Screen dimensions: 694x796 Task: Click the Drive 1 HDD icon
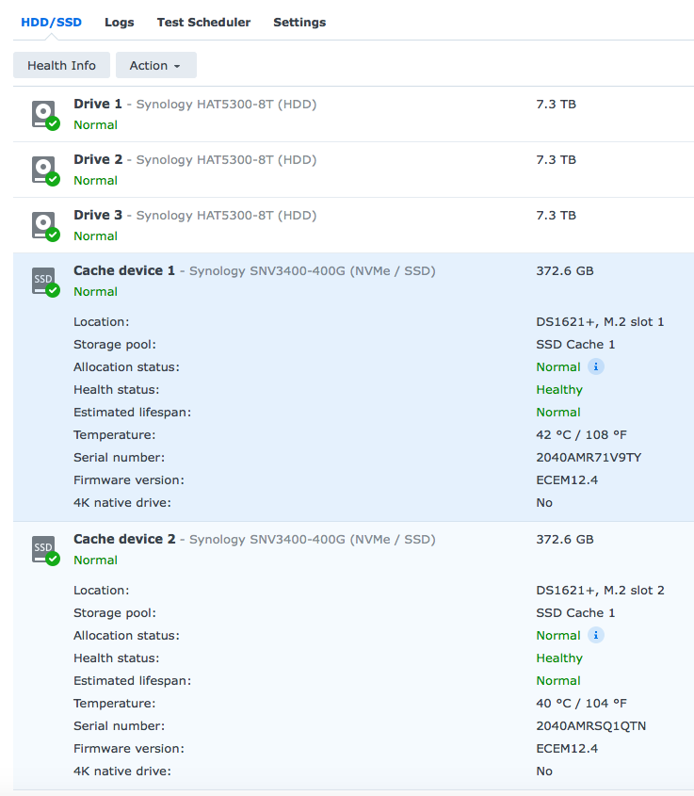click(x=45, y=115)
